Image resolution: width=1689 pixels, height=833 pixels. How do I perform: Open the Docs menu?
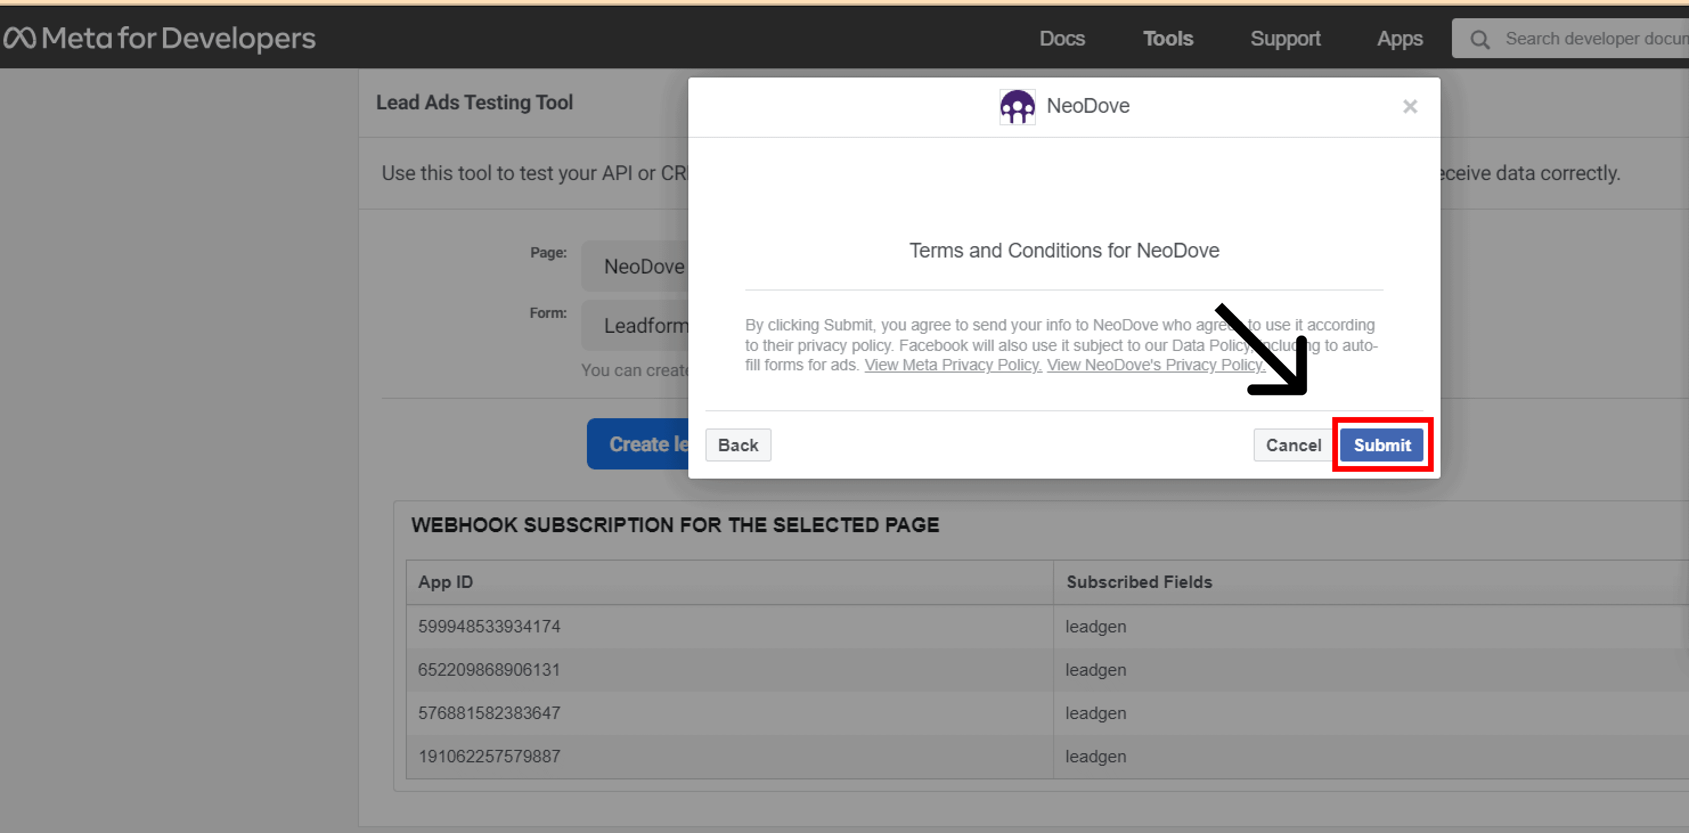[x=1062, y=38]
